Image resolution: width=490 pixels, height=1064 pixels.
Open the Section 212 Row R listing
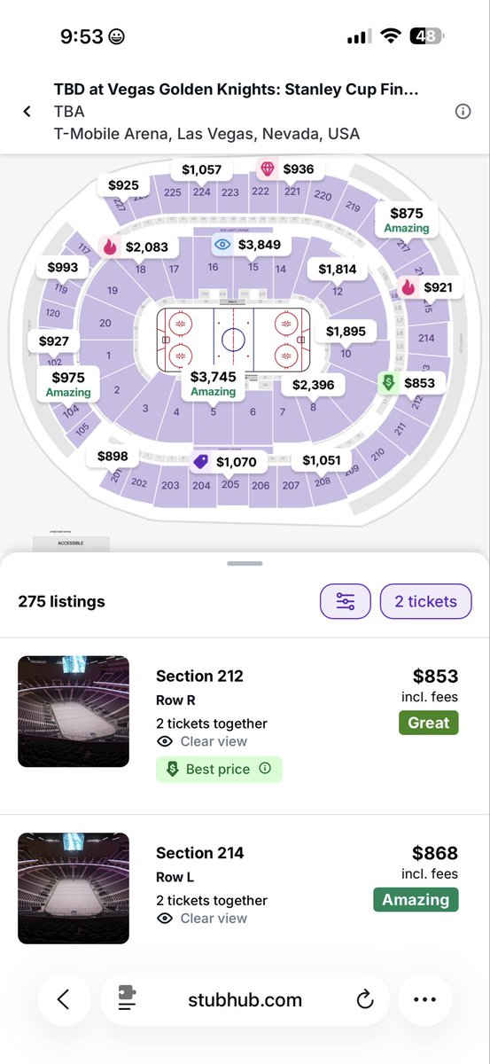tap(245, 725)
